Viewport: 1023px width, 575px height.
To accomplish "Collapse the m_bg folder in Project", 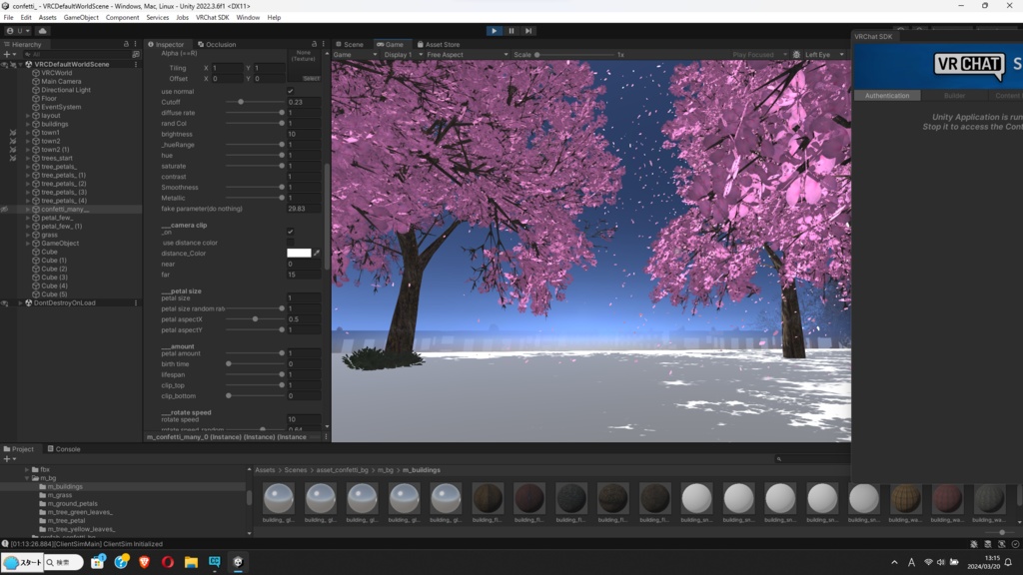I will pyautogui.click(x=27, y=478).
